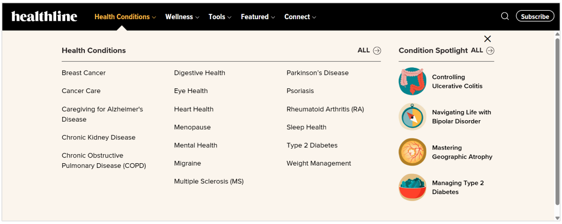This screenshot has height=224, width=562.
Task: Expand the Wellness dropdown menu
Action: click(182, 17)
